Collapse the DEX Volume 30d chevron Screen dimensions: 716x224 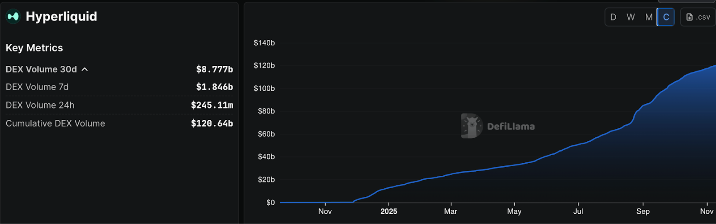(85, 69)
